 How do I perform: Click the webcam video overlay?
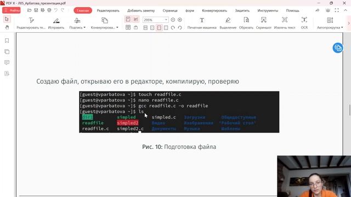tap(314, 176)
